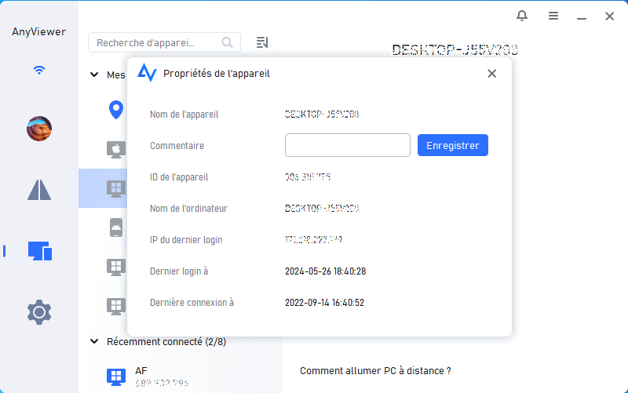Select the Windows device below the Android icon

tap(116, 267)
